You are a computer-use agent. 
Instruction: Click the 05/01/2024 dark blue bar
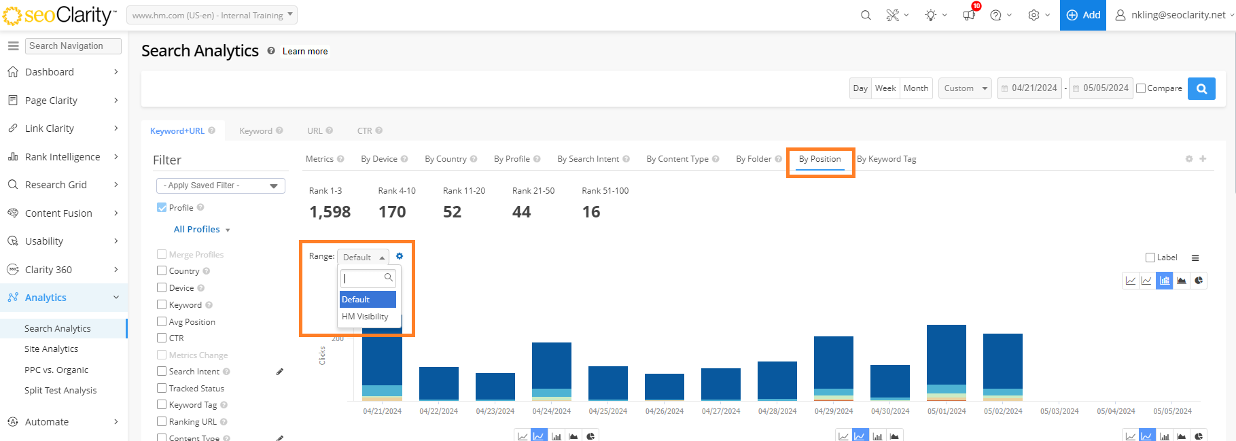(947, 353)
